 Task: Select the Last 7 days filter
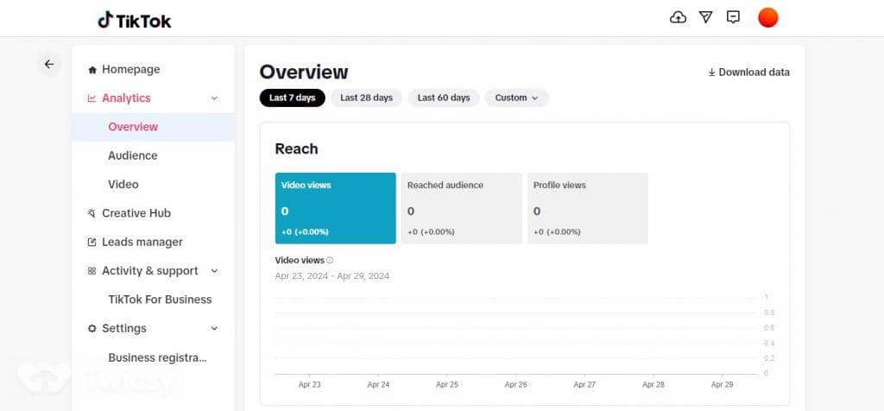tap(292, 98)
